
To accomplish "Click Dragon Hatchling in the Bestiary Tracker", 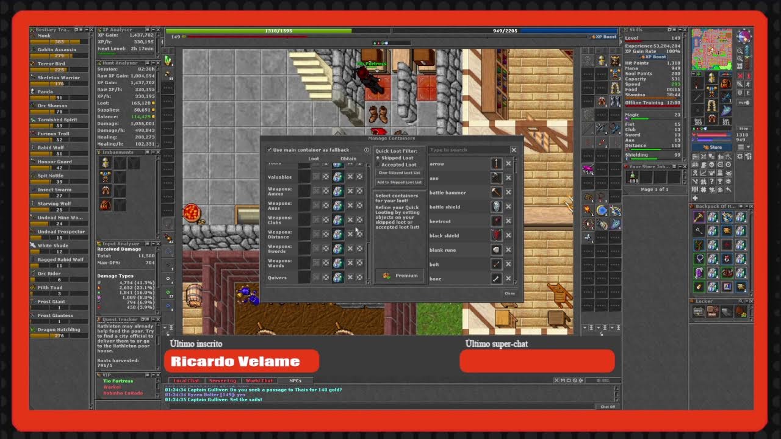I will (59, 332).
